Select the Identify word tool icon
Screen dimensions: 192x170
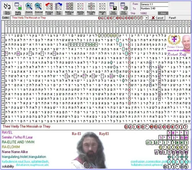pos(80,6)
